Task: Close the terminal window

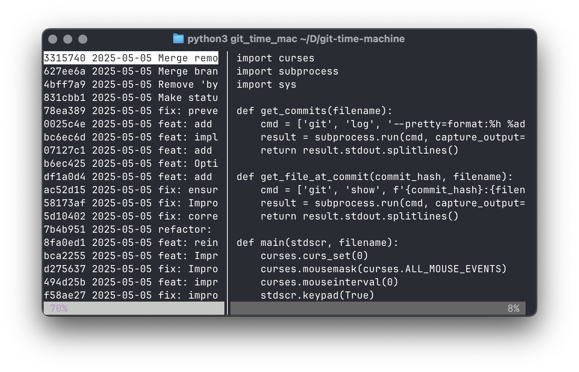Action: coord(53,39)
